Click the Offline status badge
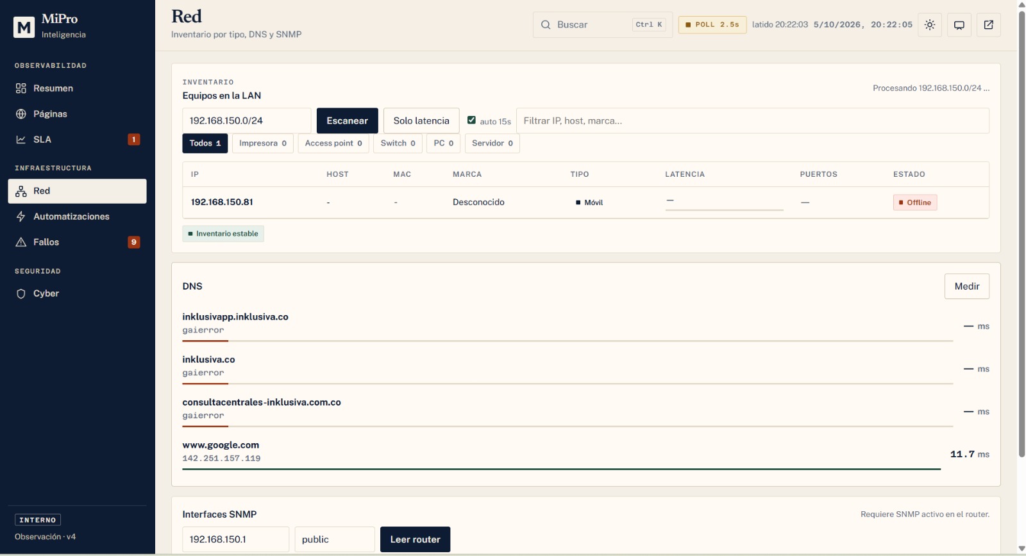 (915, 202)
